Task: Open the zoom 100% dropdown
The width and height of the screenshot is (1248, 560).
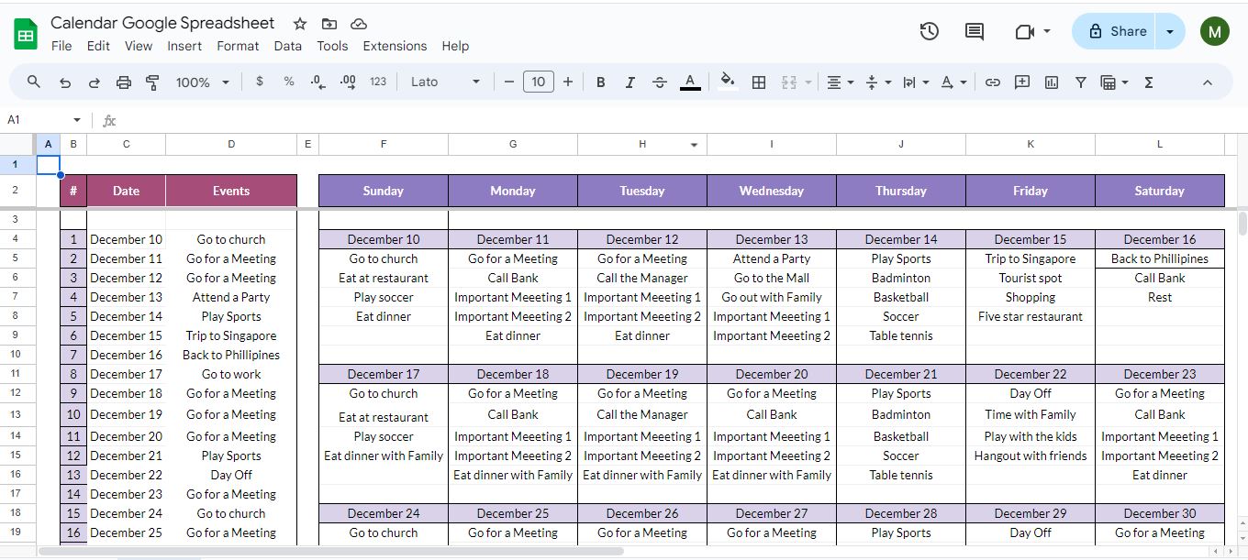Action: (x=203, y=82)
